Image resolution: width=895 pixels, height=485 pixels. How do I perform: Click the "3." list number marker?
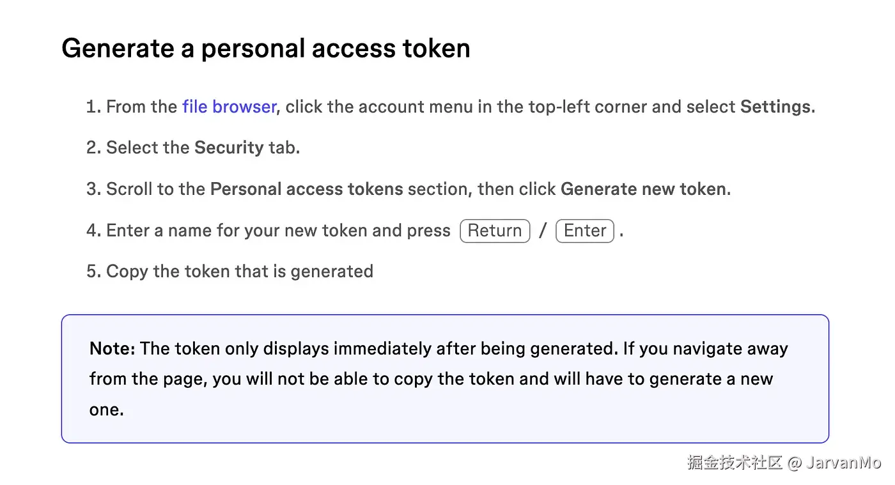(x=94, y=189)
